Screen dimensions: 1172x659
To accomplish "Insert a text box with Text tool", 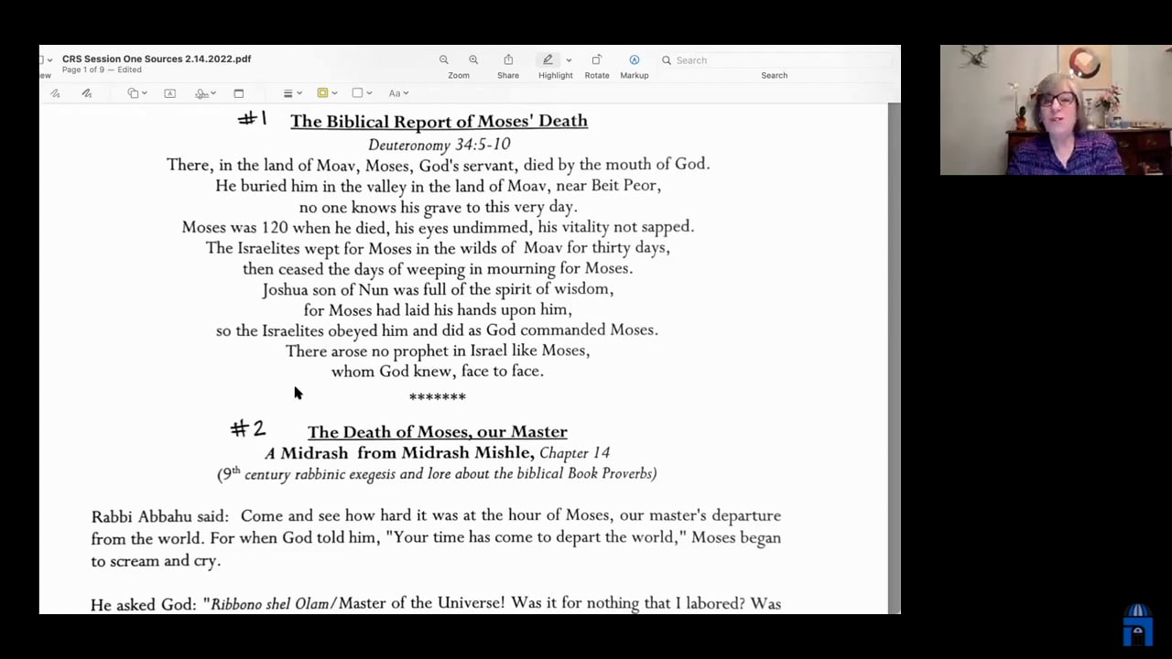I will tap(170, 93).
